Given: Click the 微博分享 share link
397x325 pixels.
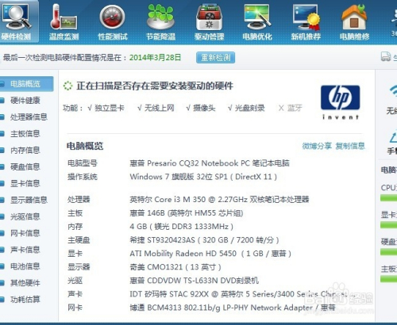Looking at the screenshot, I should point(317,146).
